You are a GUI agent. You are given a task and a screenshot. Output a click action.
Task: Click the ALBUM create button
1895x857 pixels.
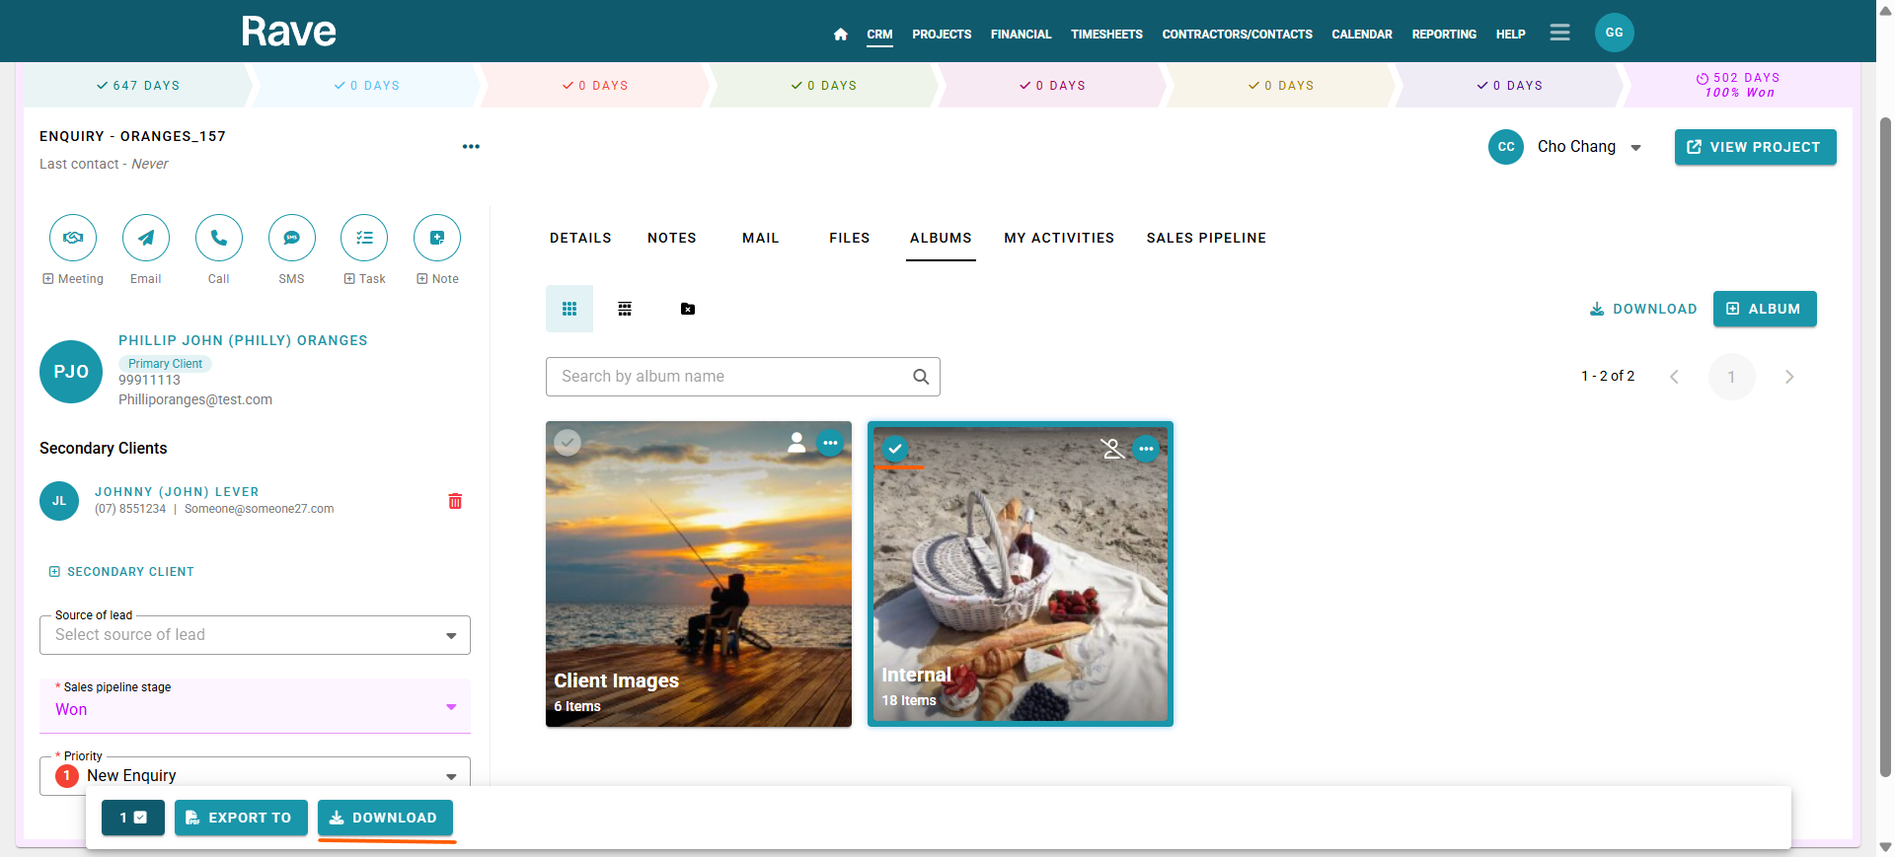click(1765, 309)
